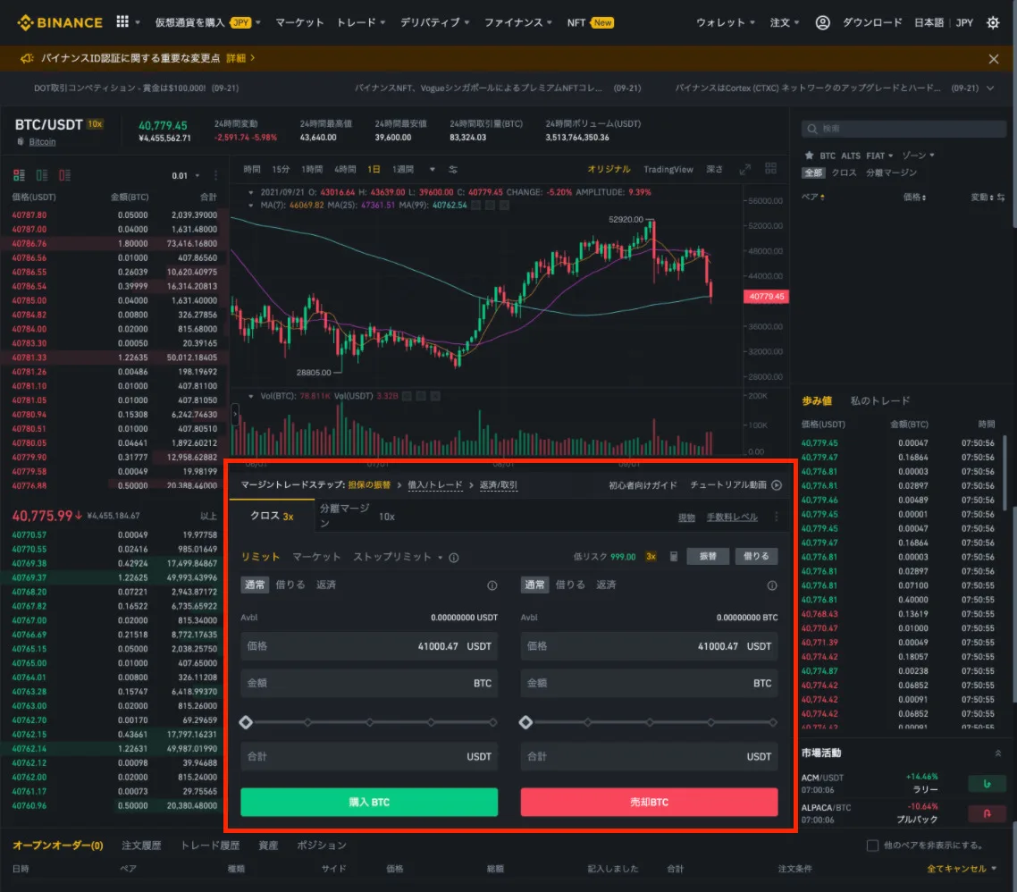Expand chart to fullscreen

coord(744,169)
